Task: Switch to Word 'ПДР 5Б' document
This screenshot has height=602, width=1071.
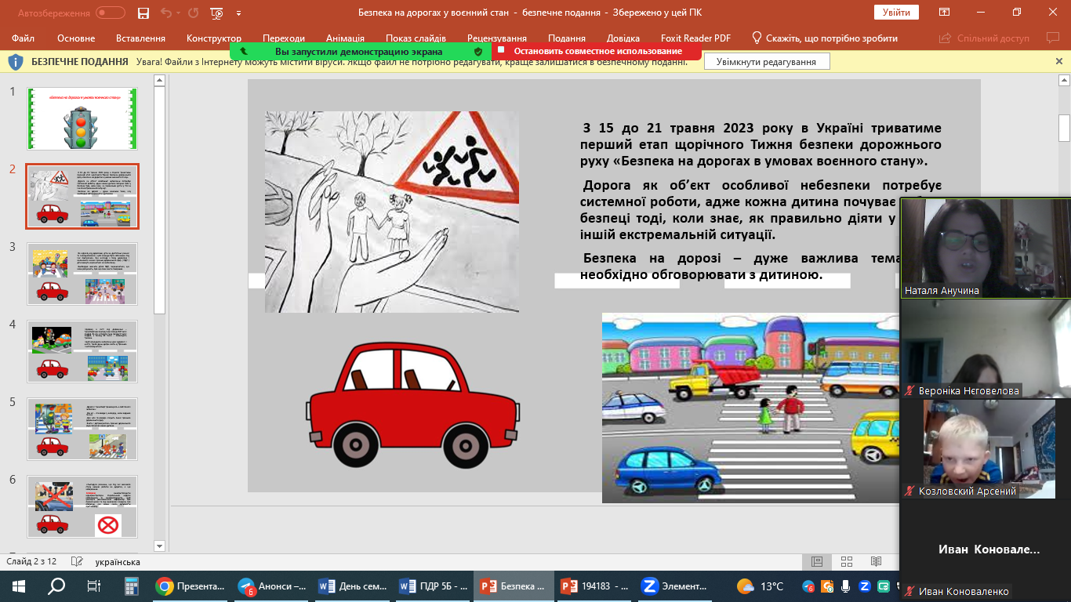Action: point(433,586)
